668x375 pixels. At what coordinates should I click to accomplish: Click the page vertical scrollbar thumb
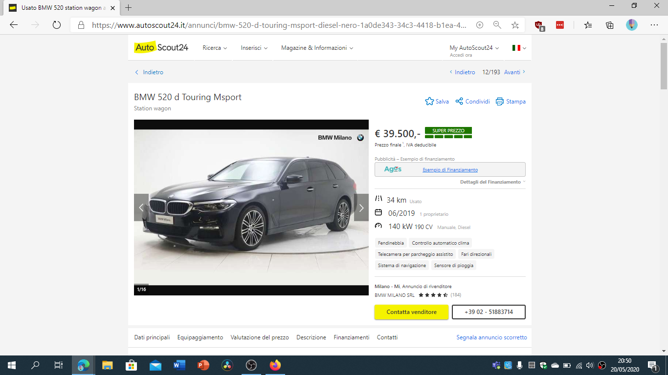(664, 65)
